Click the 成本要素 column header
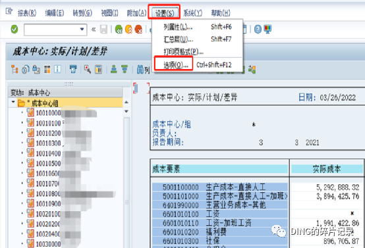 click(x=220, y=169)
